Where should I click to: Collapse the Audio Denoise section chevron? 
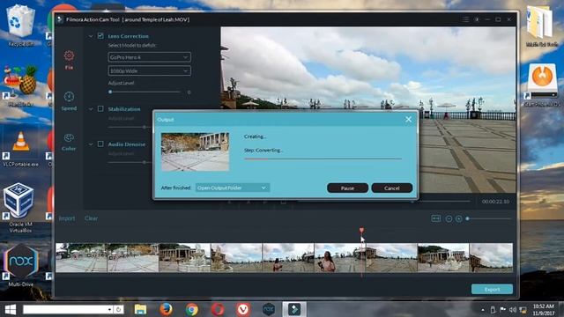tap(91, 144)
